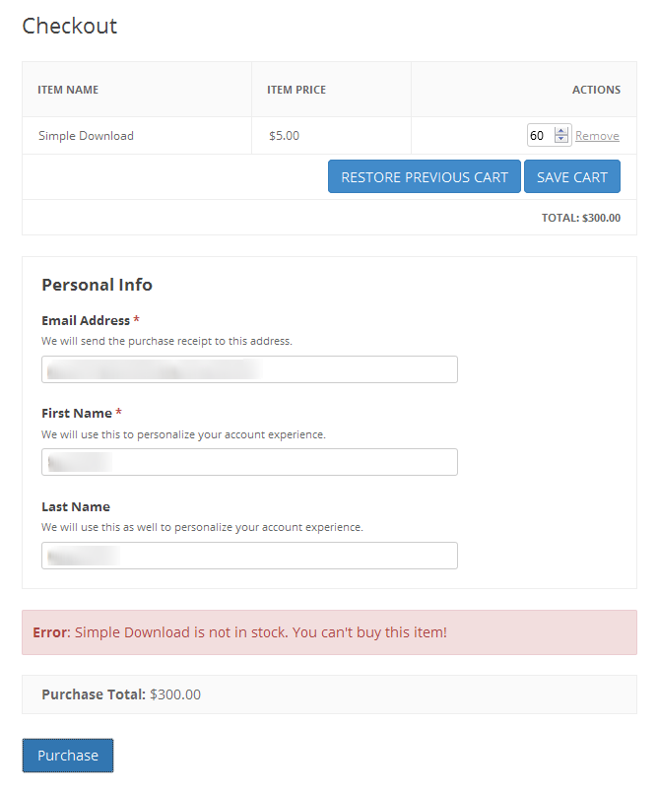
Task: Click the Item Name column header
Action: coord(68,90)
